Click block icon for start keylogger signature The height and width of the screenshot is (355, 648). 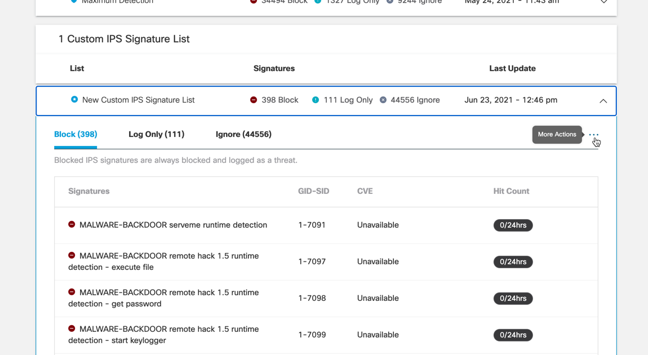pos(72,329)
